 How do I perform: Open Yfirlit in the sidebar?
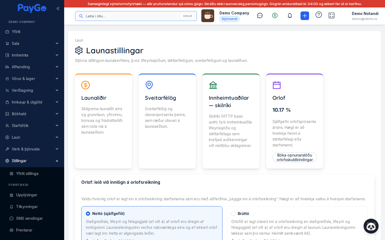tap(32, 32)
